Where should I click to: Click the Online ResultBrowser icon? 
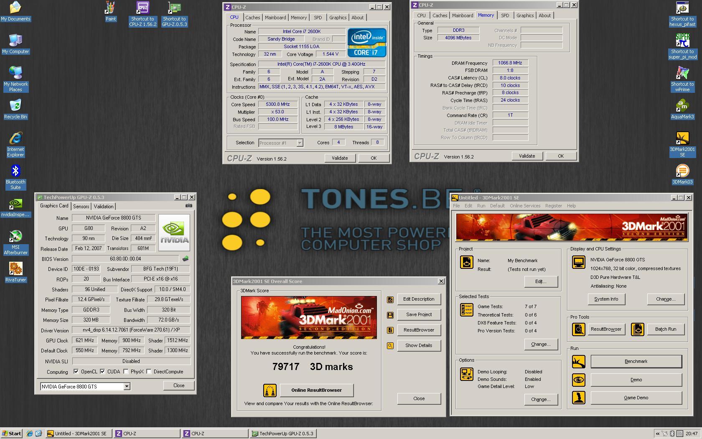coord(270,391)
